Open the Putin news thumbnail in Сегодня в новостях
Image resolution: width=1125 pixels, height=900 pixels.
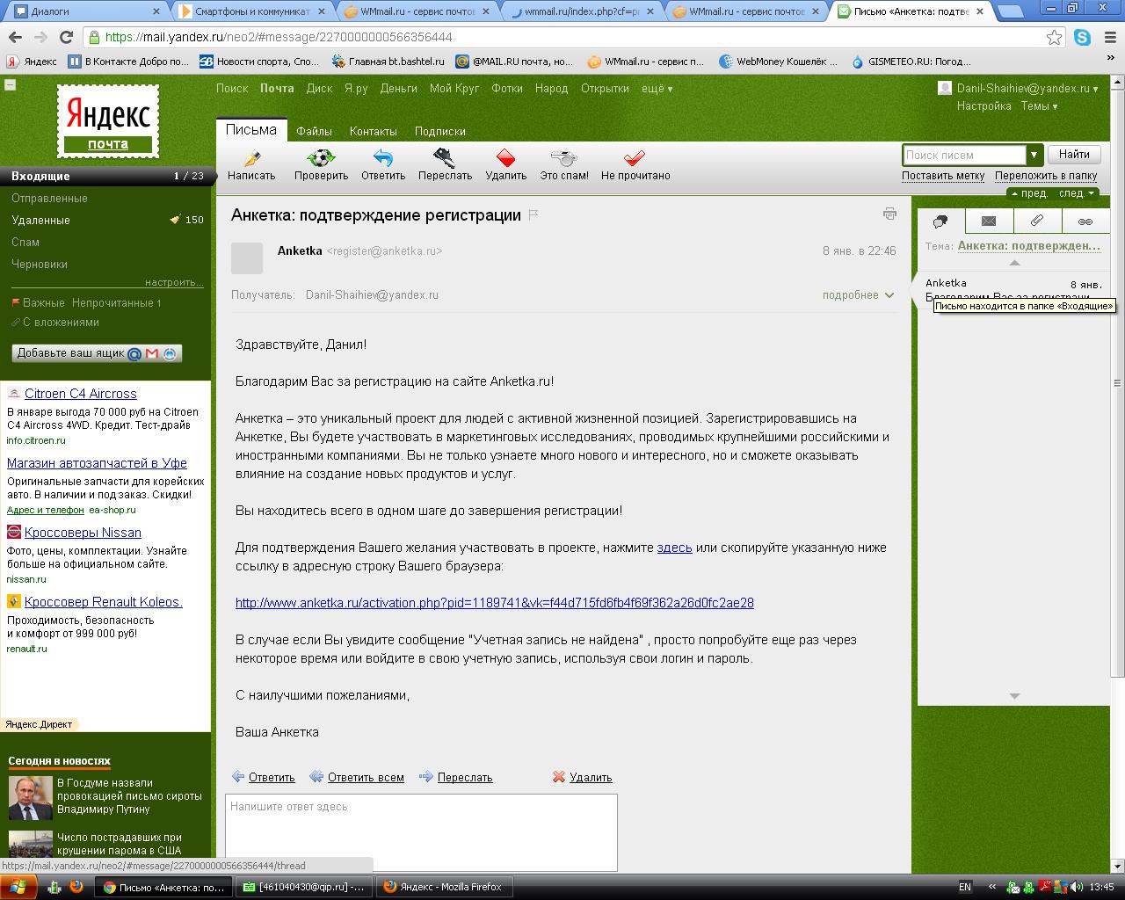(x=31, y=797)
